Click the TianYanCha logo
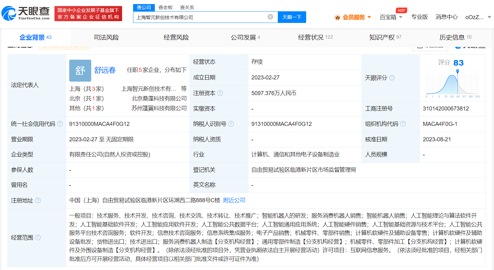Image resolution: width=494 pixels, height=270 pixels. coord(26,13)
